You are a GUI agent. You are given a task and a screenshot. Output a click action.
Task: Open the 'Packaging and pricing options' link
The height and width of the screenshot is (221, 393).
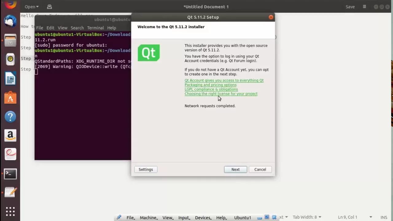point(210,85)
